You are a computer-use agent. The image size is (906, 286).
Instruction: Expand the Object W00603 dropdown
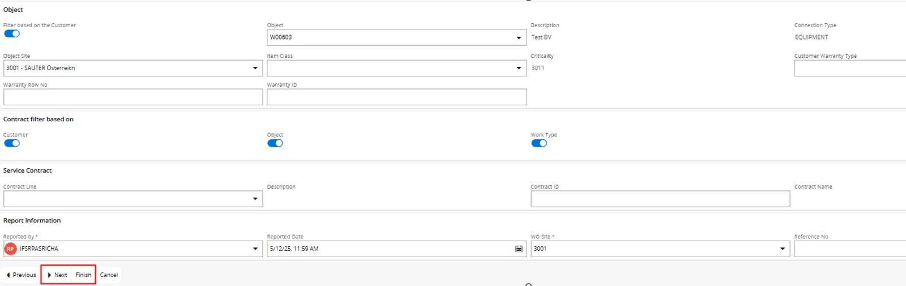pos(519,37)
